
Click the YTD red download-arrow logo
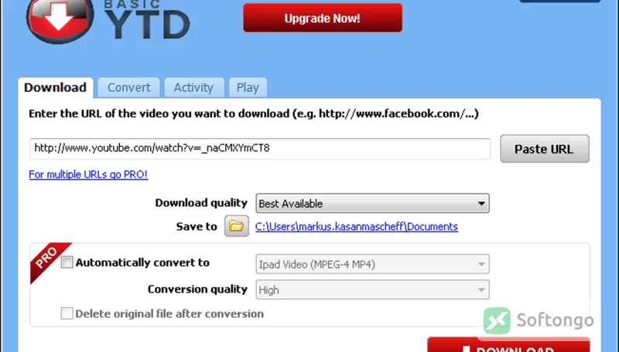(x=60, y=20)
